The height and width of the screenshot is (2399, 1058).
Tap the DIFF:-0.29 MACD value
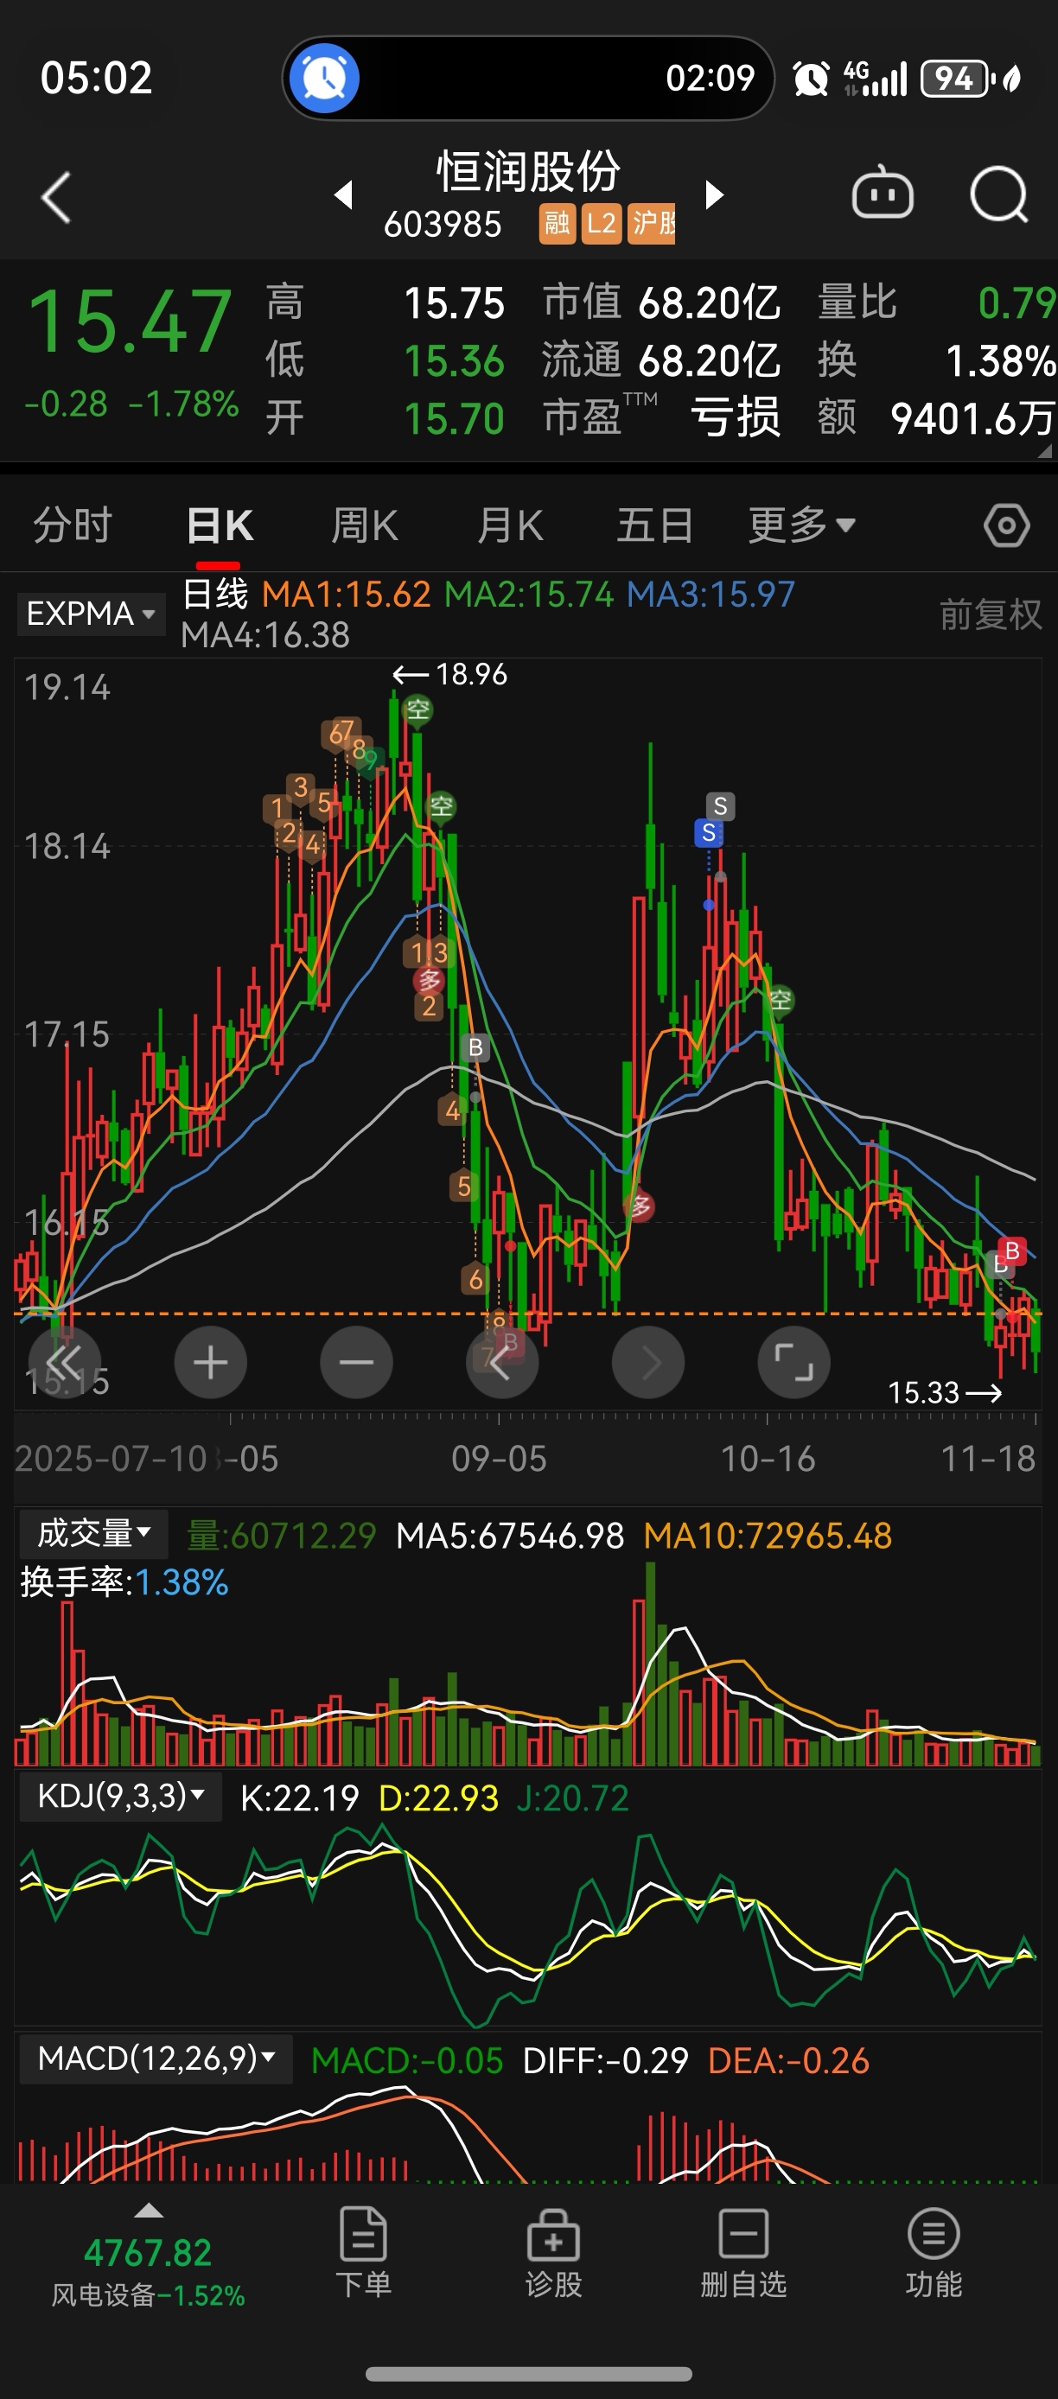coord(605,2061)
